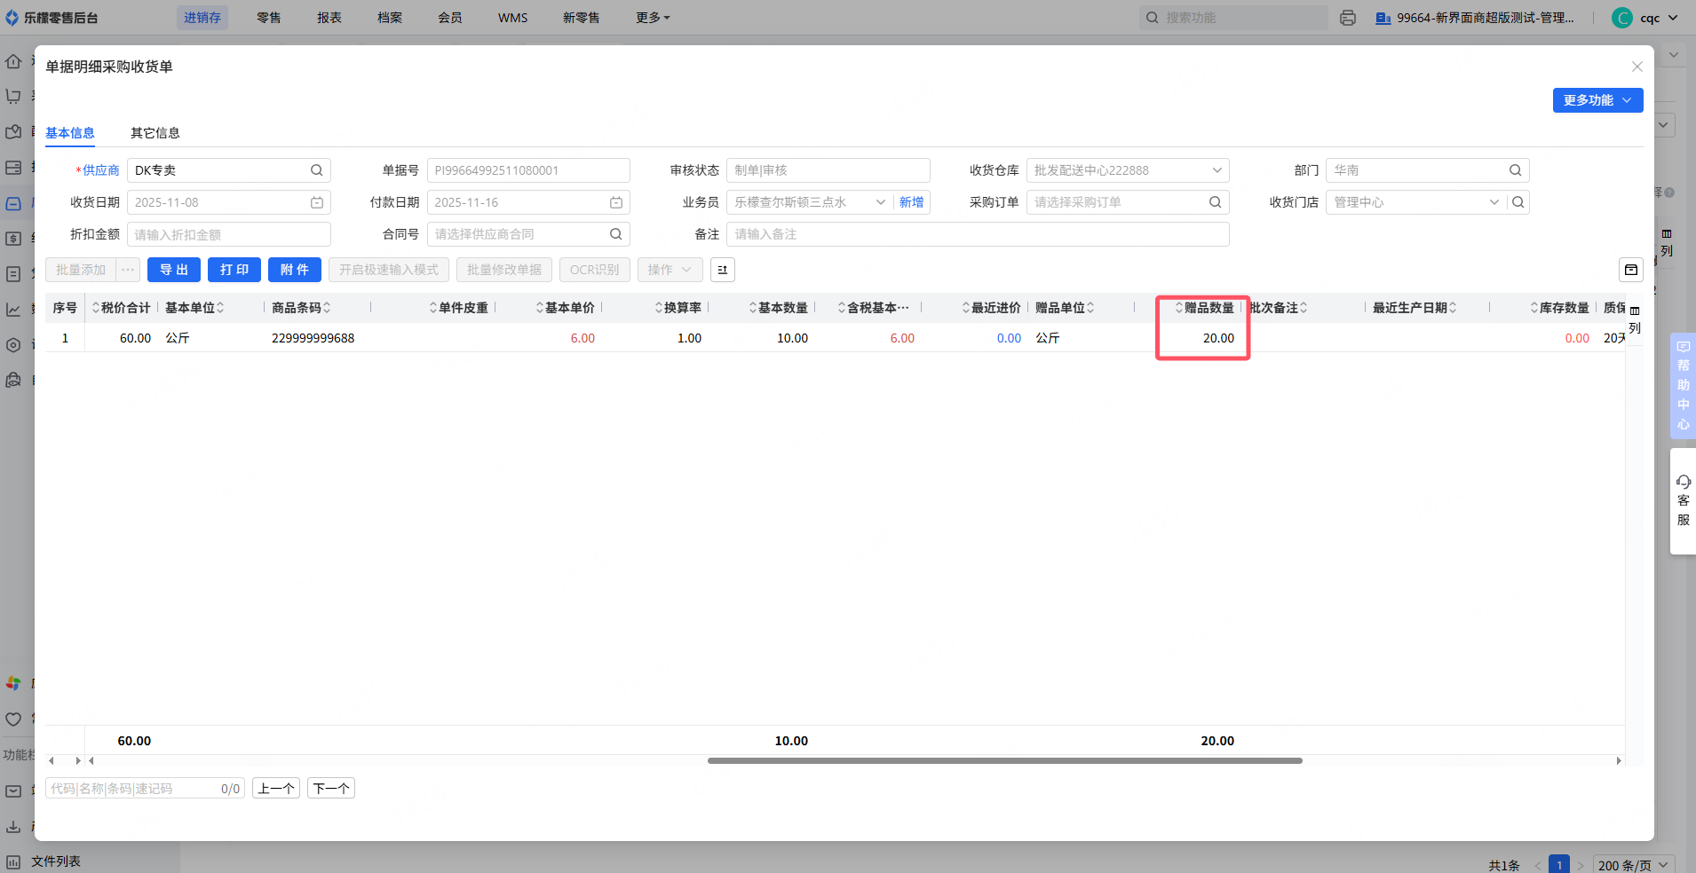Screen dimensions: 1696x873
Task: Open the 报表 top menu
Action: tap(329, 18)
